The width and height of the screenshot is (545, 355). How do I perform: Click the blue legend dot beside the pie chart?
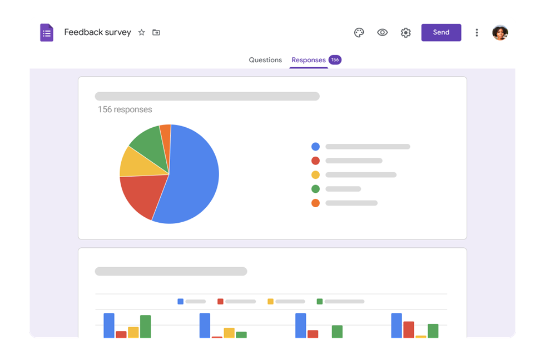(315, 146)
